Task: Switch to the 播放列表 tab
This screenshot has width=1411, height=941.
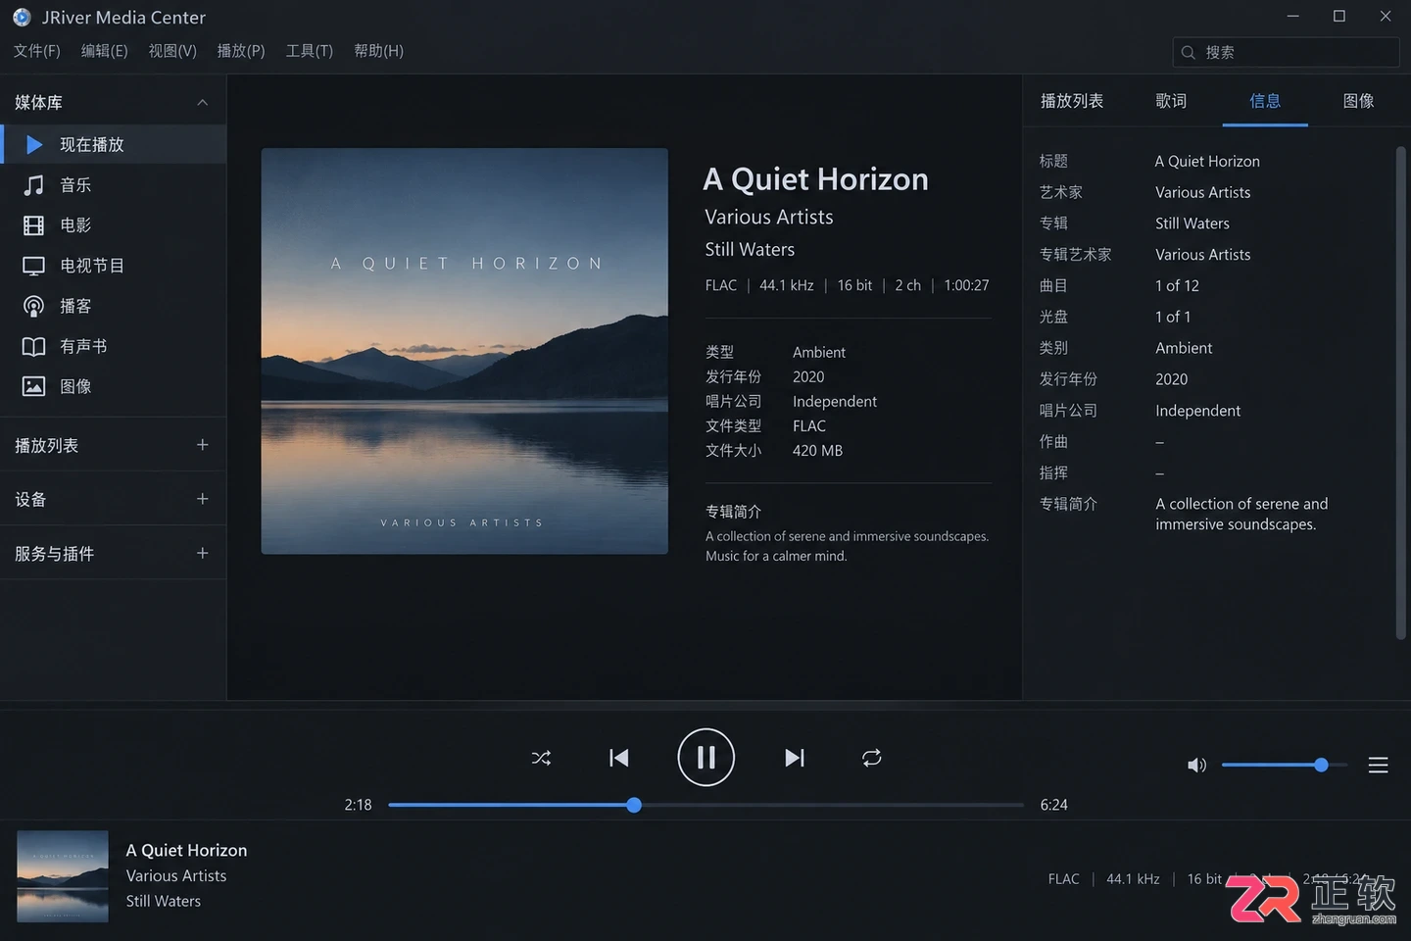Action: pyautogui.click(x=1072, y=101)
